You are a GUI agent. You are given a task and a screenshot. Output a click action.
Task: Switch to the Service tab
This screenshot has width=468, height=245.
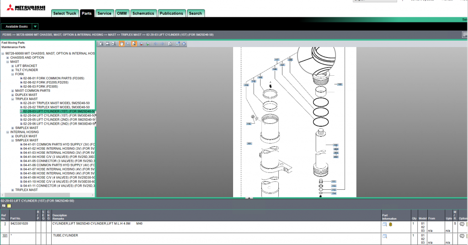105,13
